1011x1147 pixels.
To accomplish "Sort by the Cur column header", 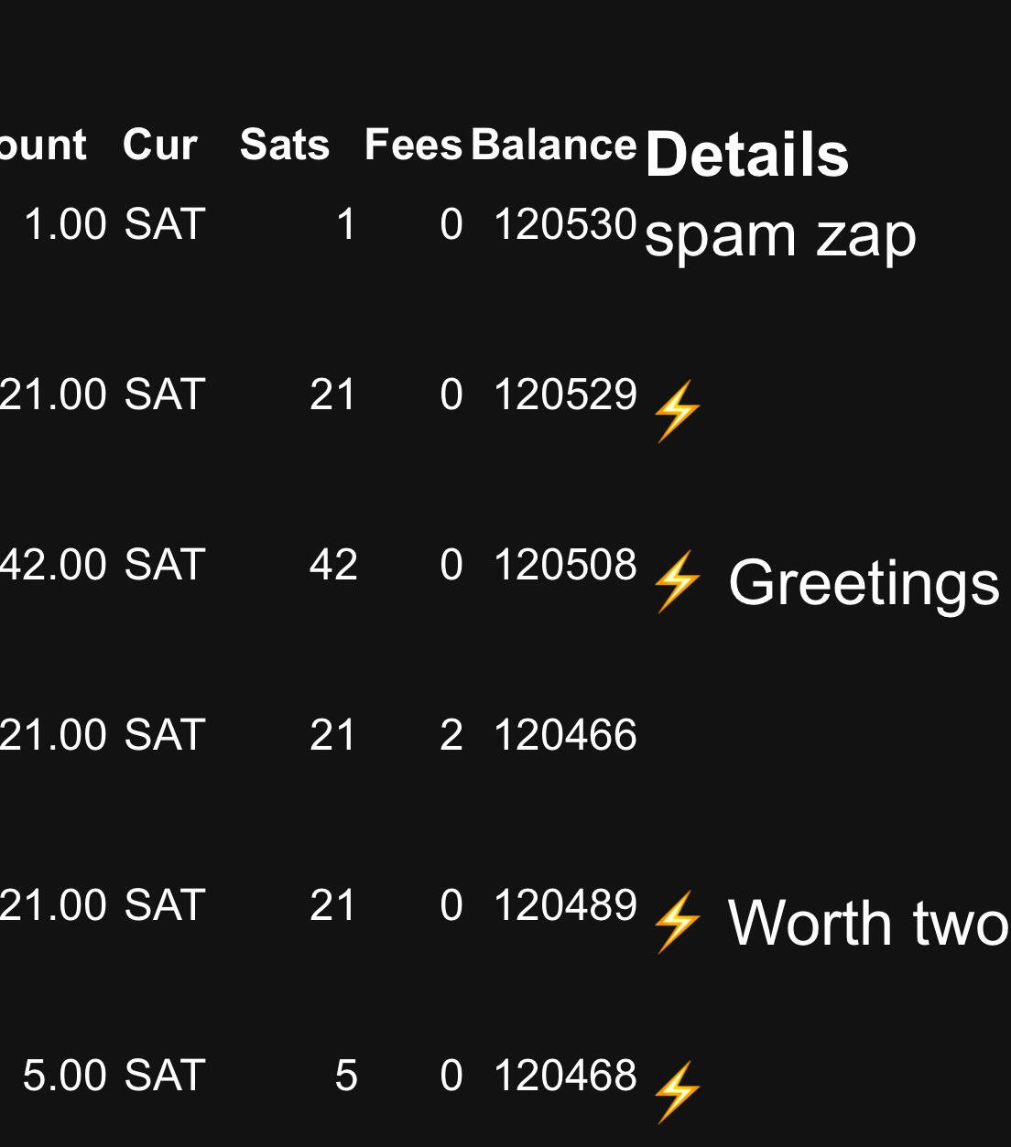I will (160, 145).
